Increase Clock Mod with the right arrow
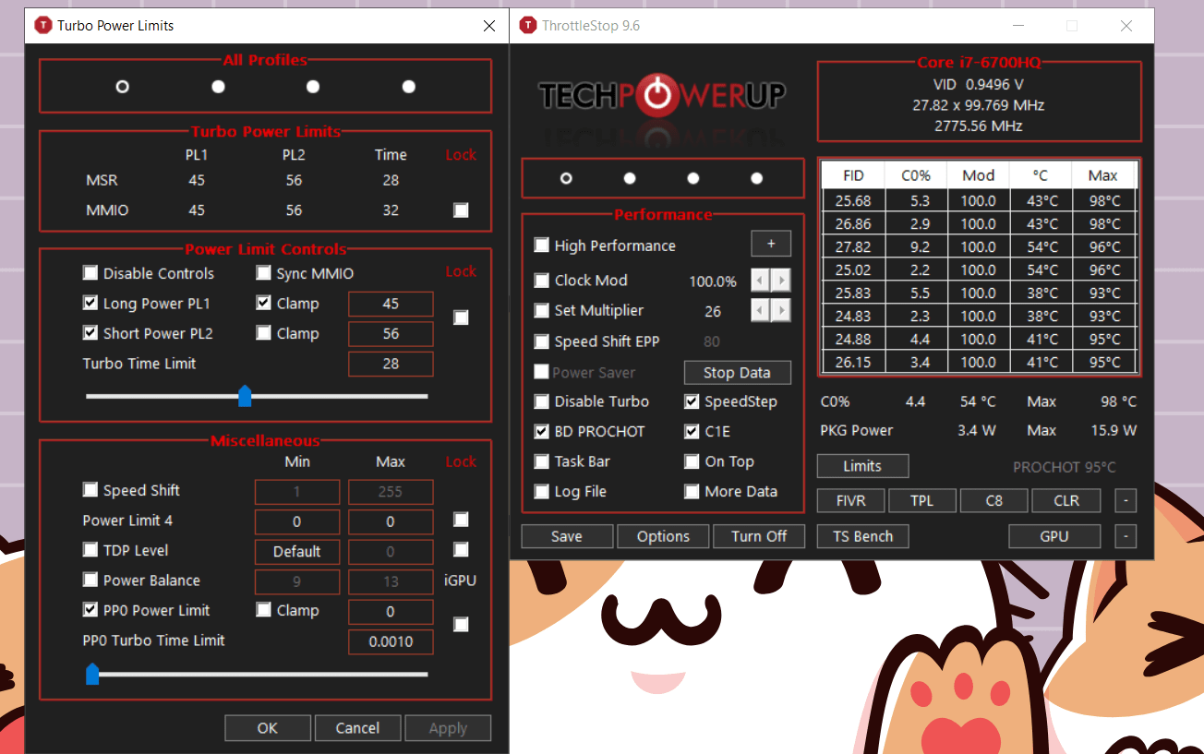Image resolution: width=1204 pixels, height=754 pixels. [x=781, y=281]
